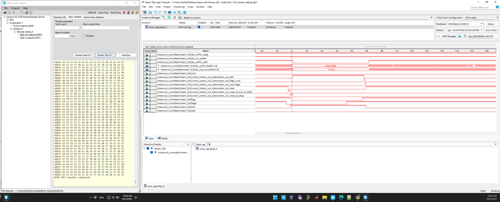Click the SOF Manager program device icon

[460, 36]
